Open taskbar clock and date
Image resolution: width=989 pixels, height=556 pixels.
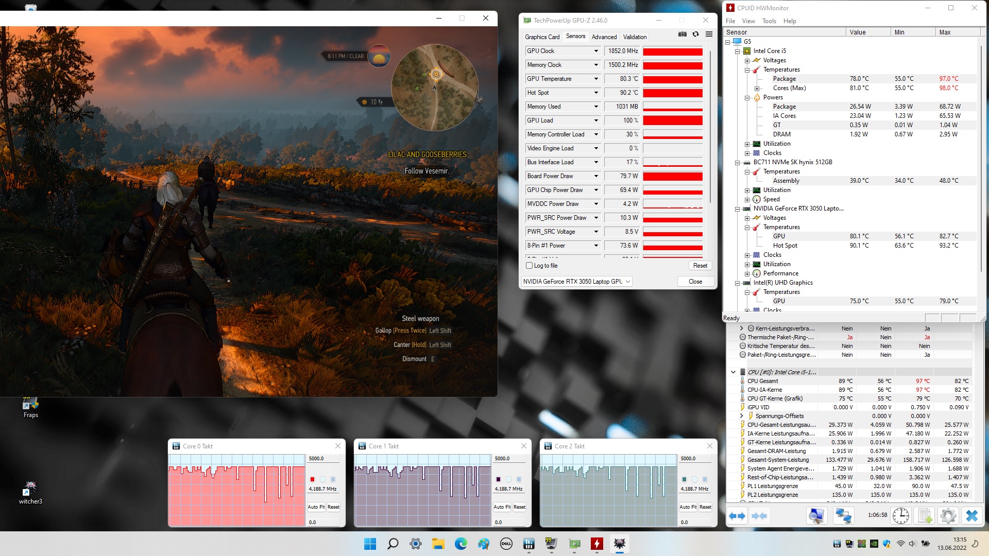pos(952,544)
